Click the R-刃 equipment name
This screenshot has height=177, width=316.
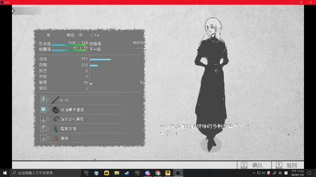(64, 100)
